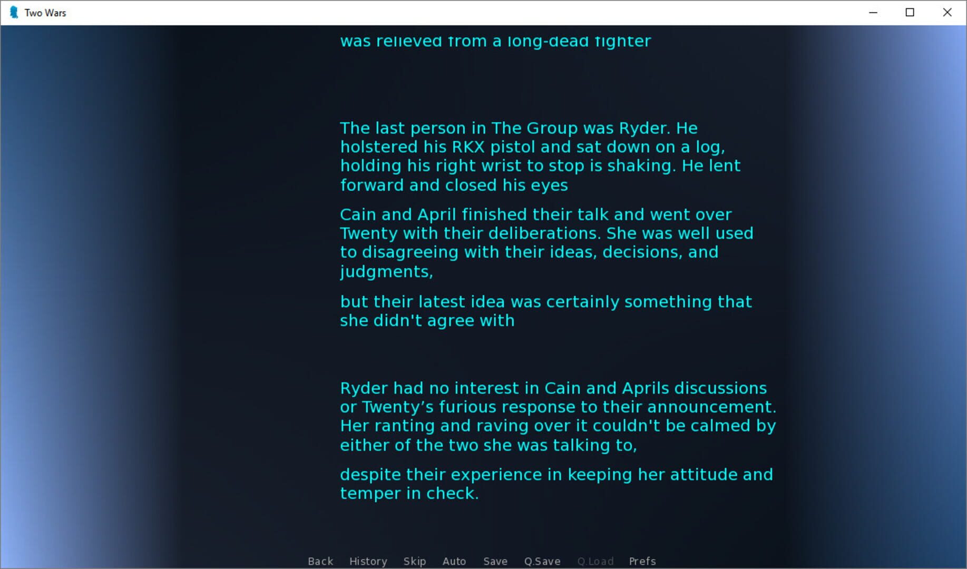Viewport: 967px width, 569px height.
Task: Open the History log
Action: tap(368, 561)
